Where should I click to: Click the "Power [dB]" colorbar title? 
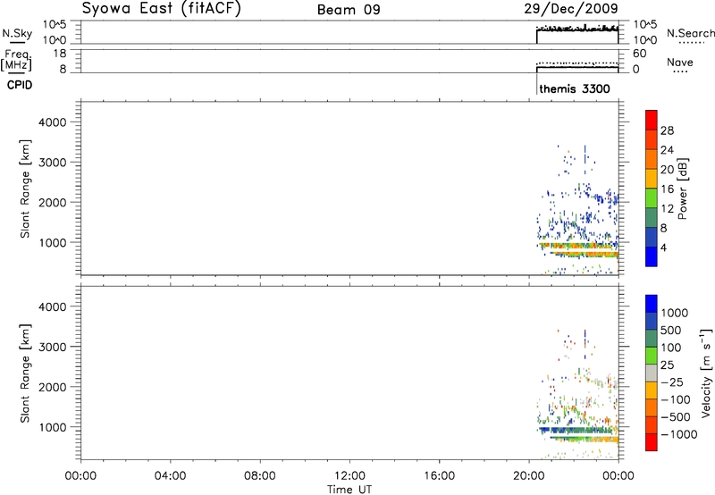click(x=682, y=189)
